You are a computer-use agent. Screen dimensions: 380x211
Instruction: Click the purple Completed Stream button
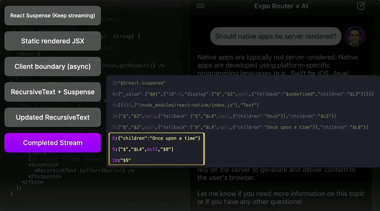(x=52, y=143)
